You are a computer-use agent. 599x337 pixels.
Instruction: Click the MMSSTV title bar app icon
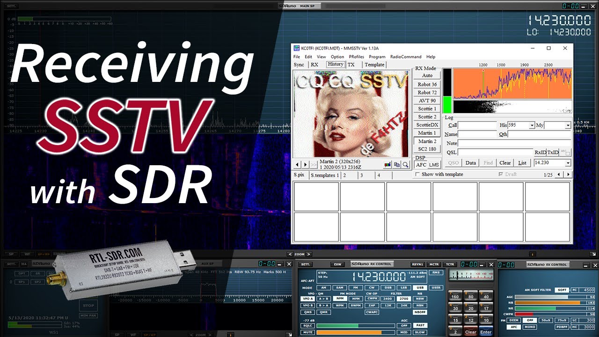tap(296, 48)
